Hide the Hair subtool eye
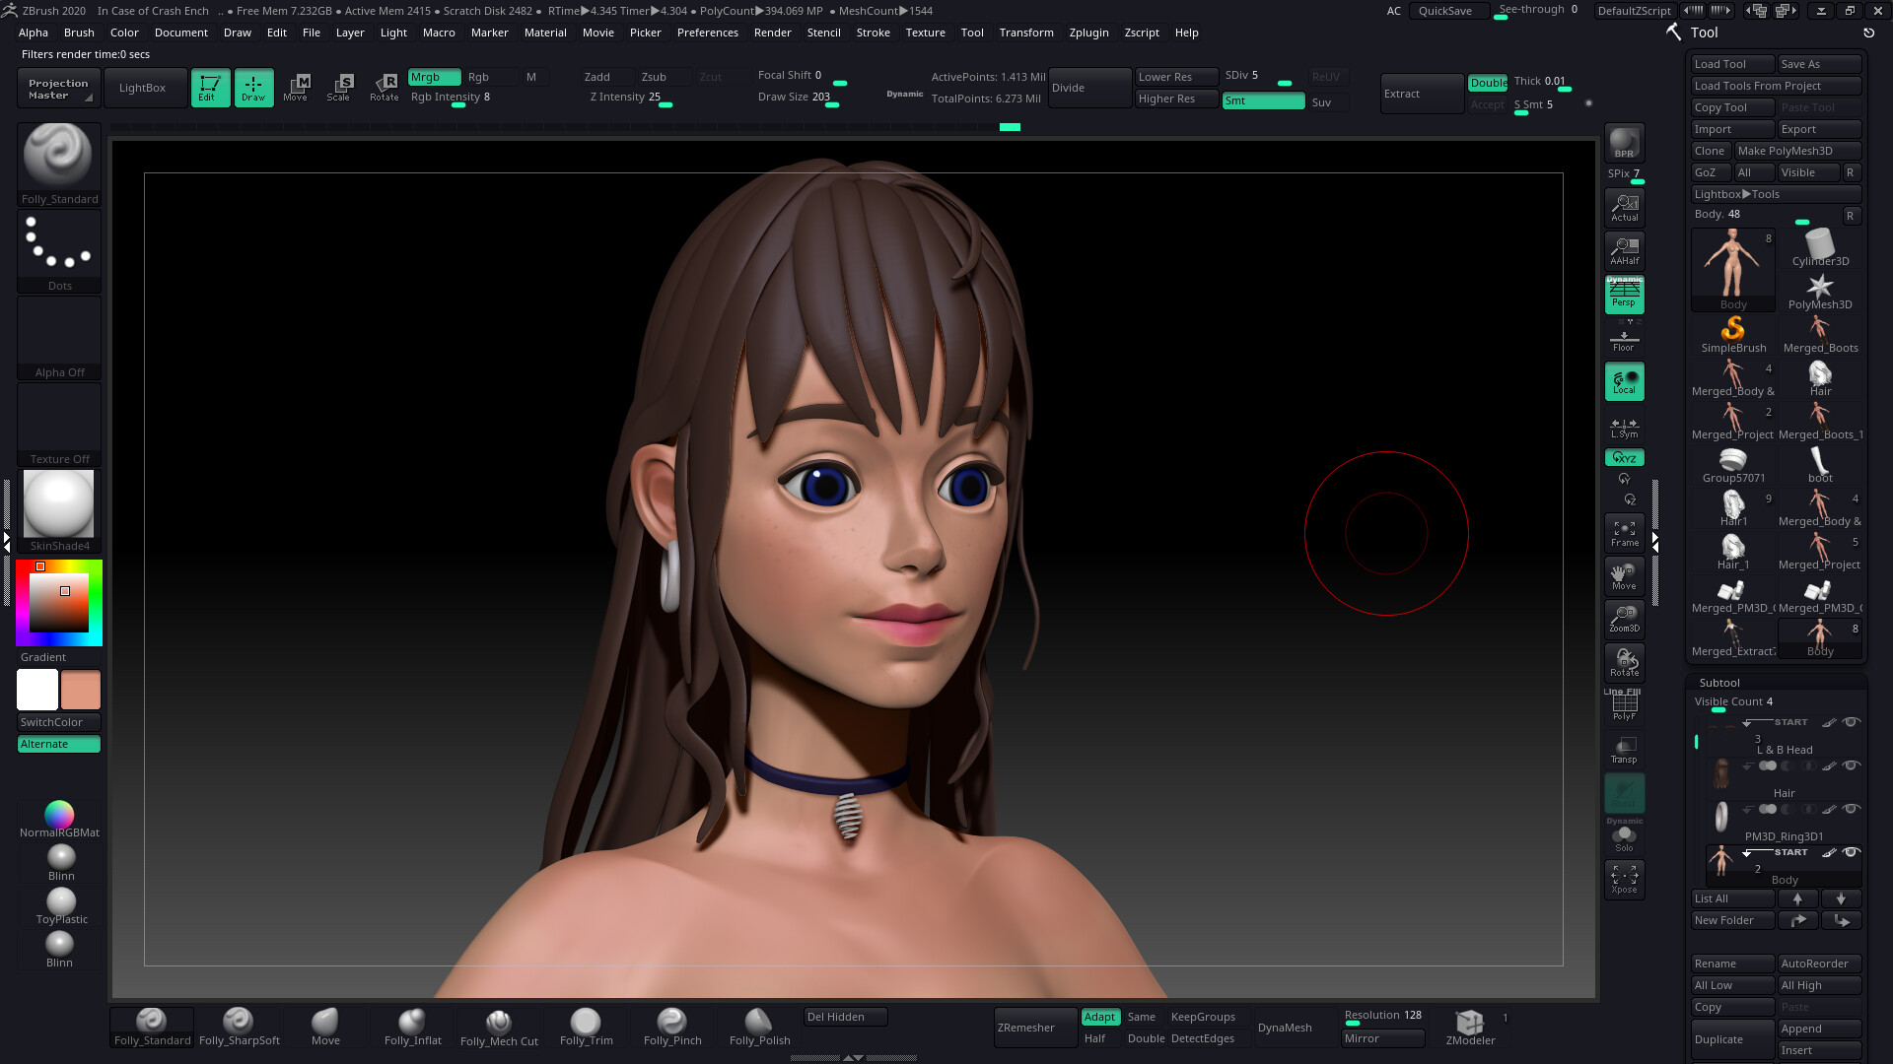This screenshot has height=1064, width=1893. click(x=1852, y=765)
